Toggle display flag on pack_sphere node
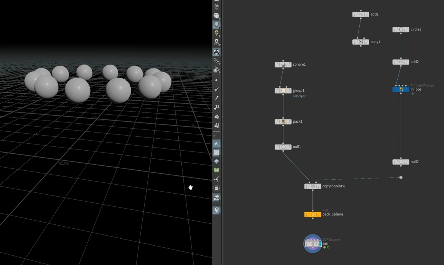The width and height of the screenshot is (444, 265). coord(319,215)
